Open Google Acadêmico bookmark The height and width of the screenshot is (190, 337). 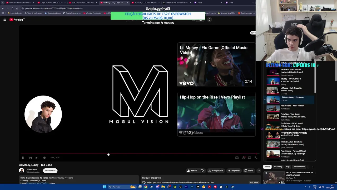click(x=53, y=13)
